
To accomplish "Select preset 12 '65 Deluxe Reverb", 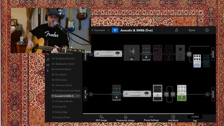I will 62,101.
